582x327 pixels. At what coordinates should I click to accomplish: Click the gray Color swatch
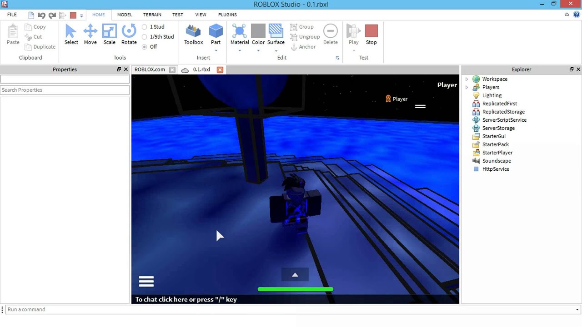click(258, 31)
